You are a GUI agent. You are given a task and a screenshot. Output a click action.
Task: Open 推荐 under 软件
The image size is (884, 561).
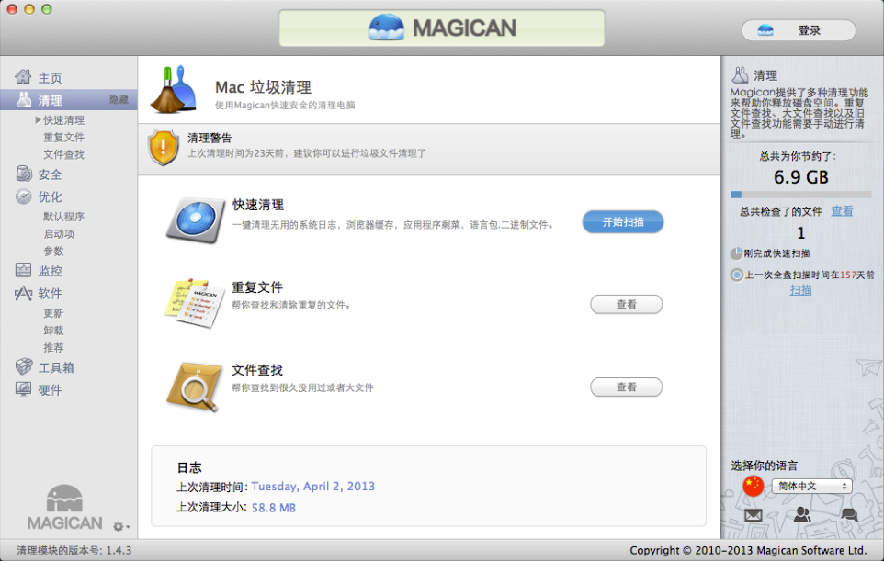coord(53,348)
